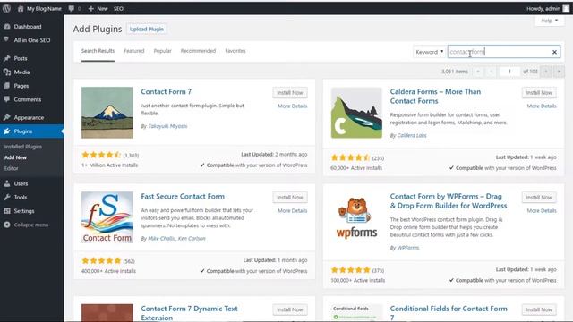Jump to last results page arrow
573x322 pixels.
point(559,72)
